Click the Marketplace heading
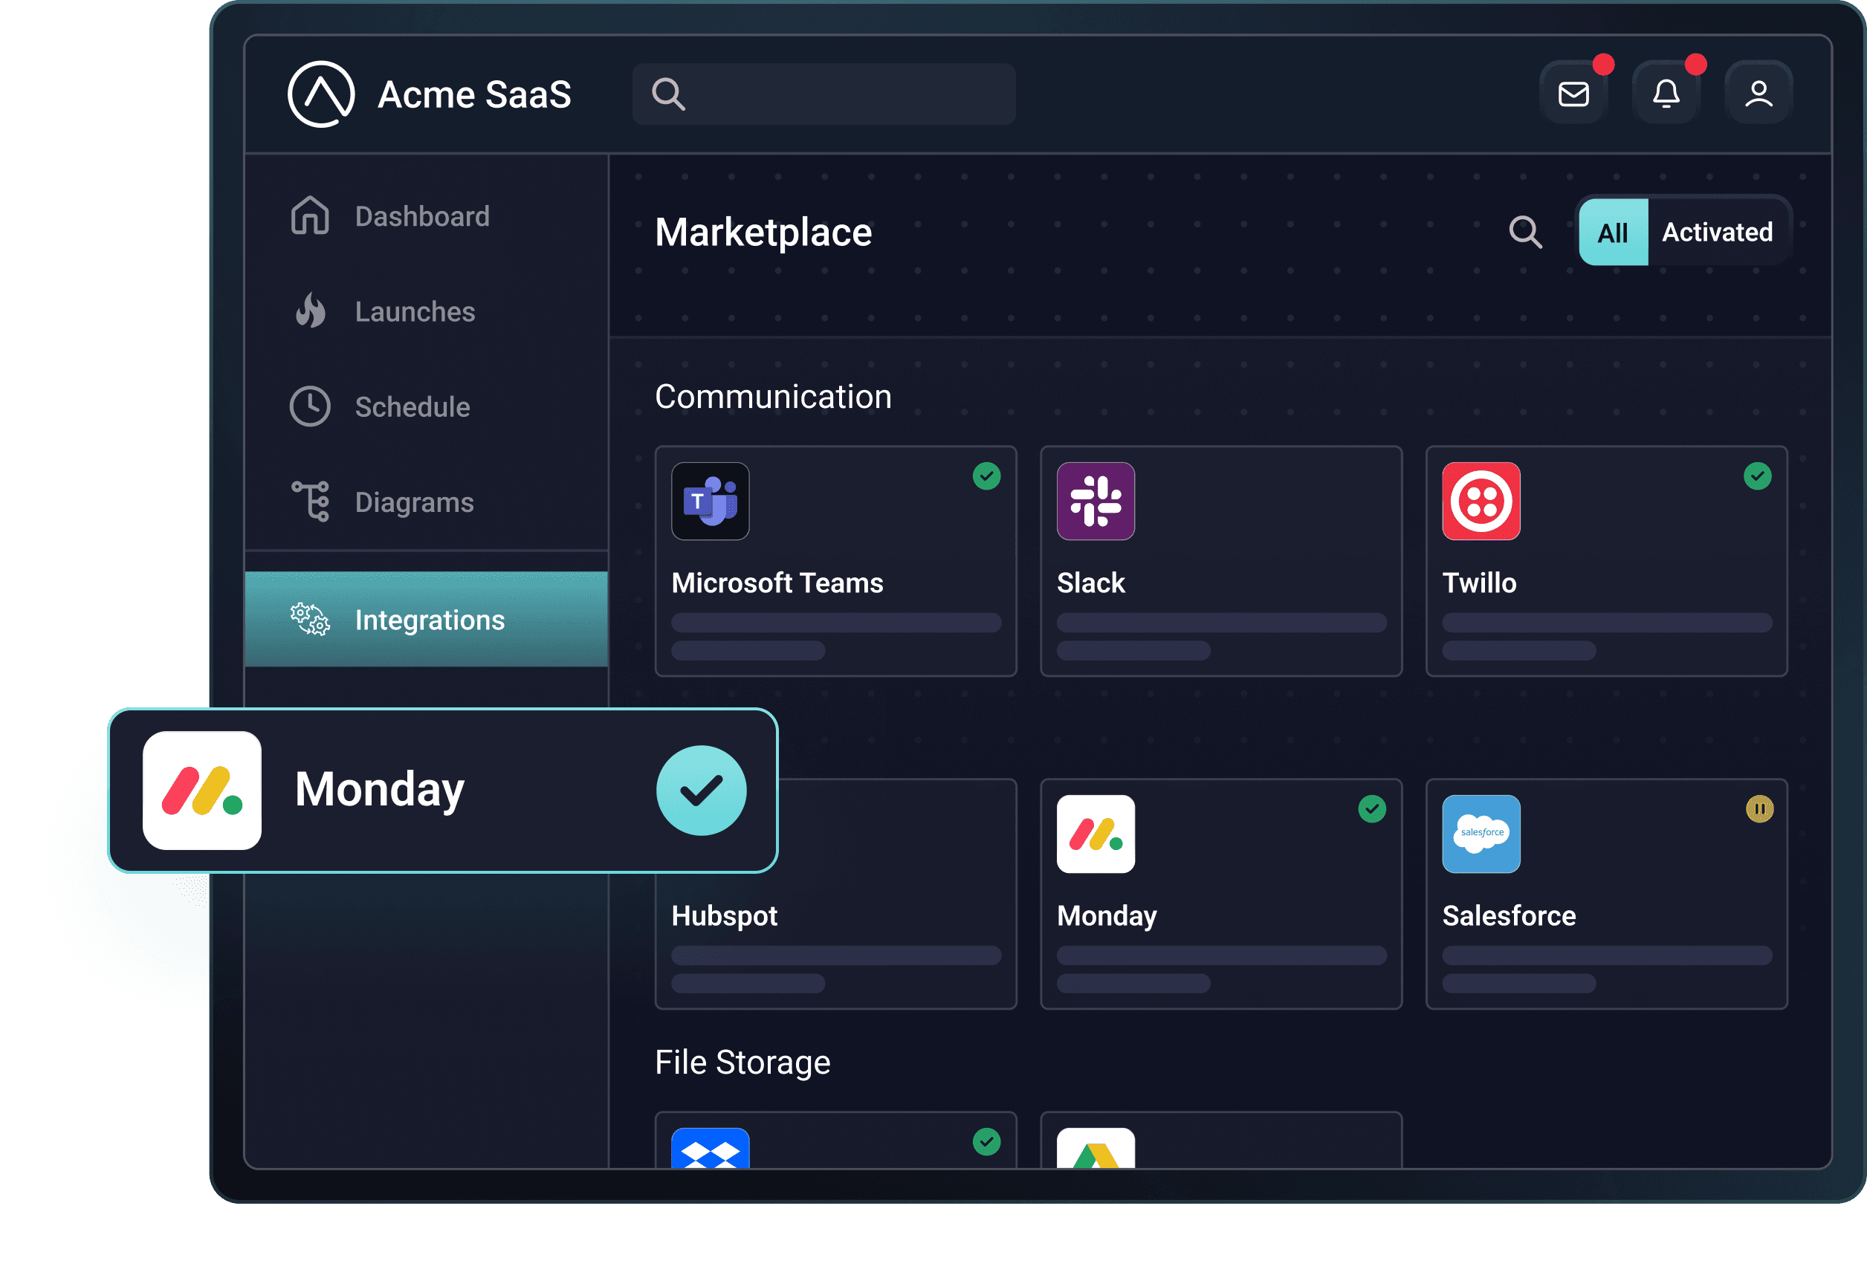Image resolution: width=1867 pixels, height=1278 pixels. [x=763, y=233]
